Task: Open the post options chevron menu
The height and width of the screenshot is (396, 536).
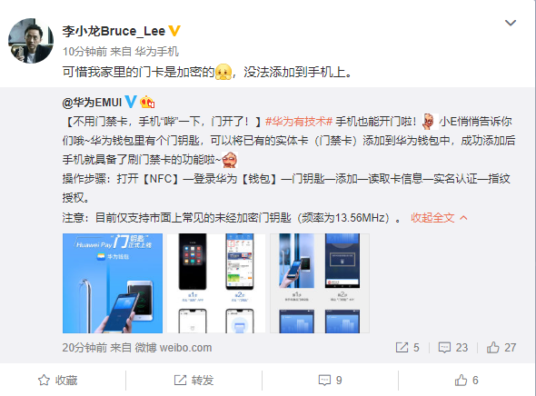Action: click(x=511, y=23)
